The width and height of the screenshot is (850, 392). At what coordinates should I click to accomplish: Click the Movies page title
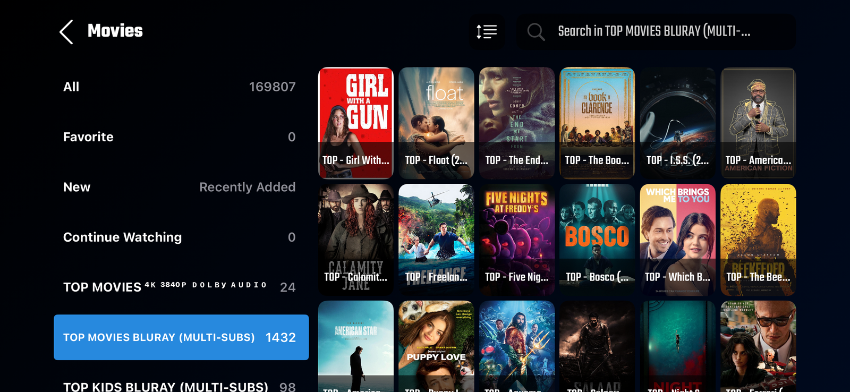point(115,31)
